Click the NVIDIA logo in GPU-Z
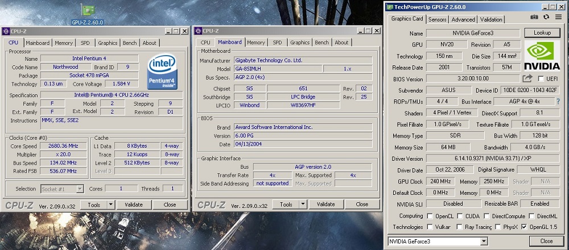569x250 pixels. (542, 55)
